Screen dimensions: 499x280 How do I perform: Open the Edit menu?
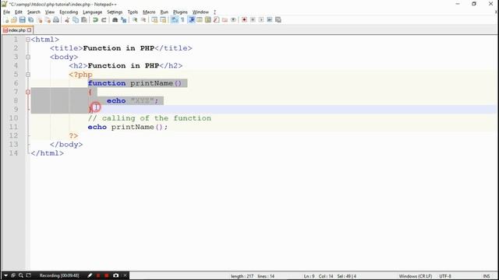click(19, 12)
